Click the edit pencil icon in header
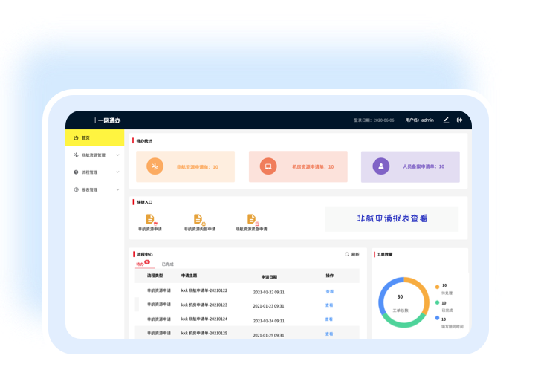The height and width of the screenshot is (390, 538). point(447,120)
